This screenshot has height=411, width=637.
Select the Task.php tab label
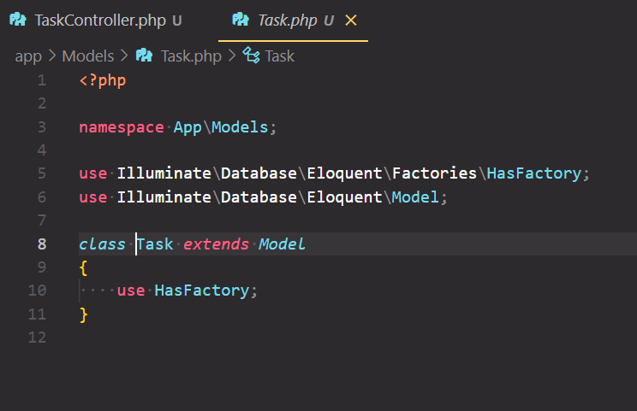[286, 21]
